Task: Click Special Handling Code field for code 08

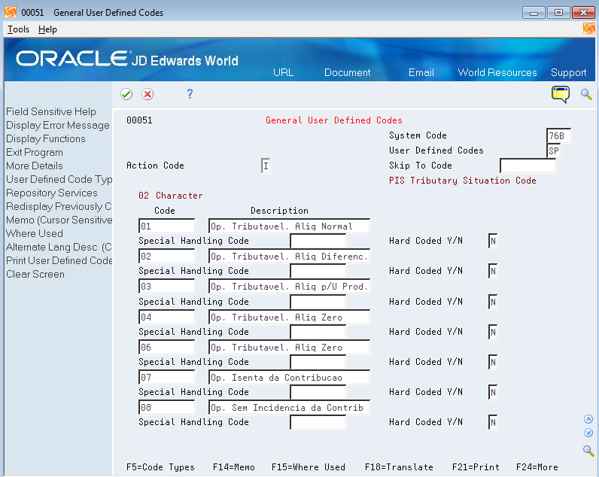Action: [x=318, y=422]
